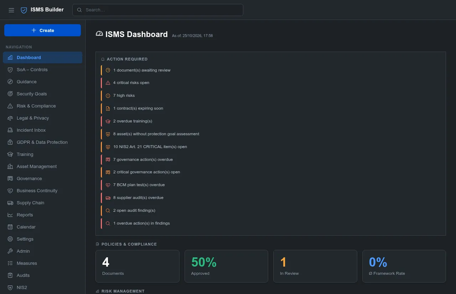Click the Calendar sidebar icon
Viewport: 456px width, 294px height.
point(10,227)
